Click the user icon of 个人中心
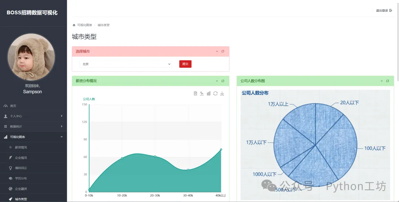 tap(6, 116)
